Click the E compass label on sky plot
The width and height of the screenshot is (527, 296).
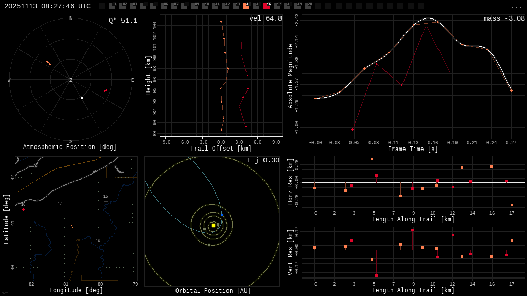[132, 80]
